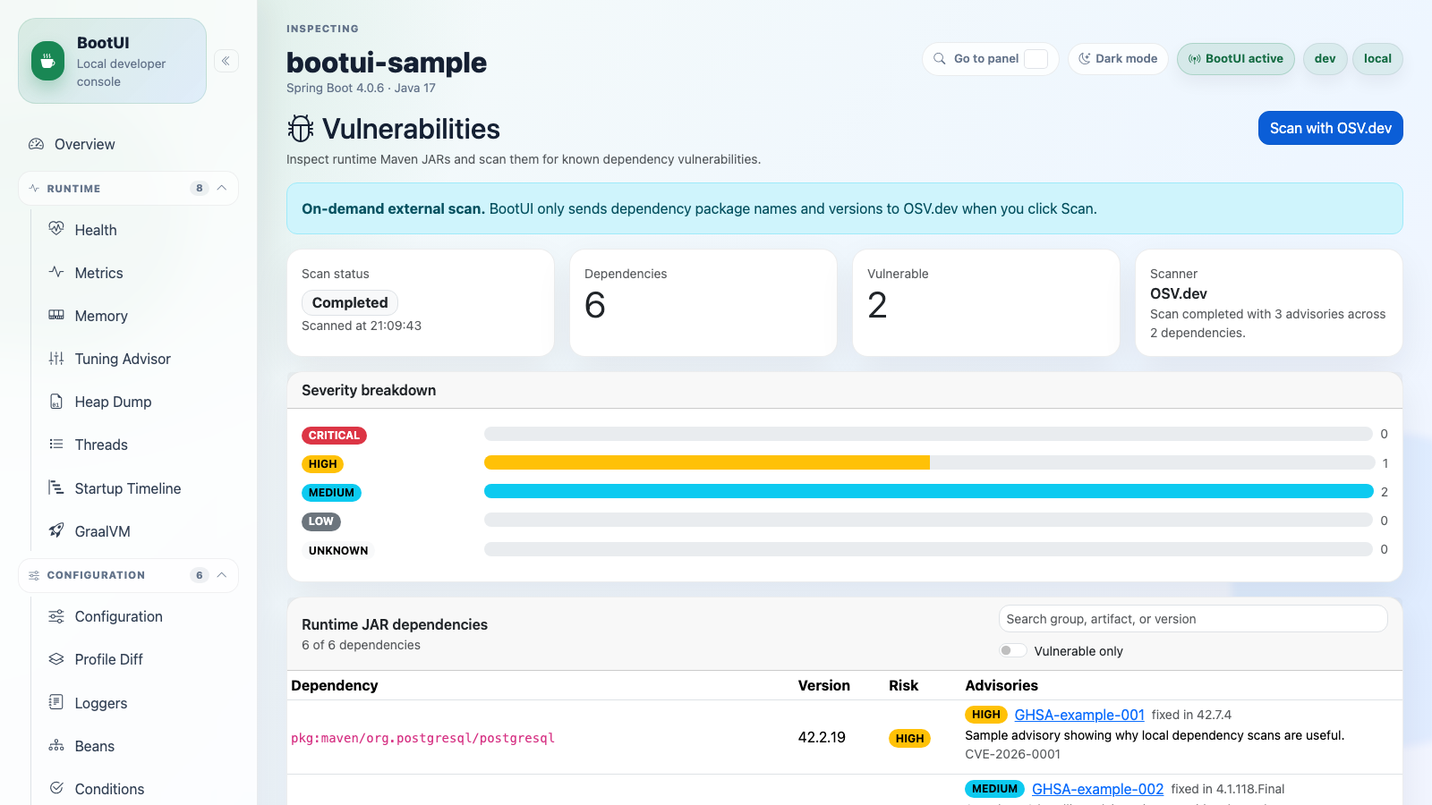The width and height of the screenshot is (1432, 805).
Task: Click the Memory chip icon
Action: (56, 315)
